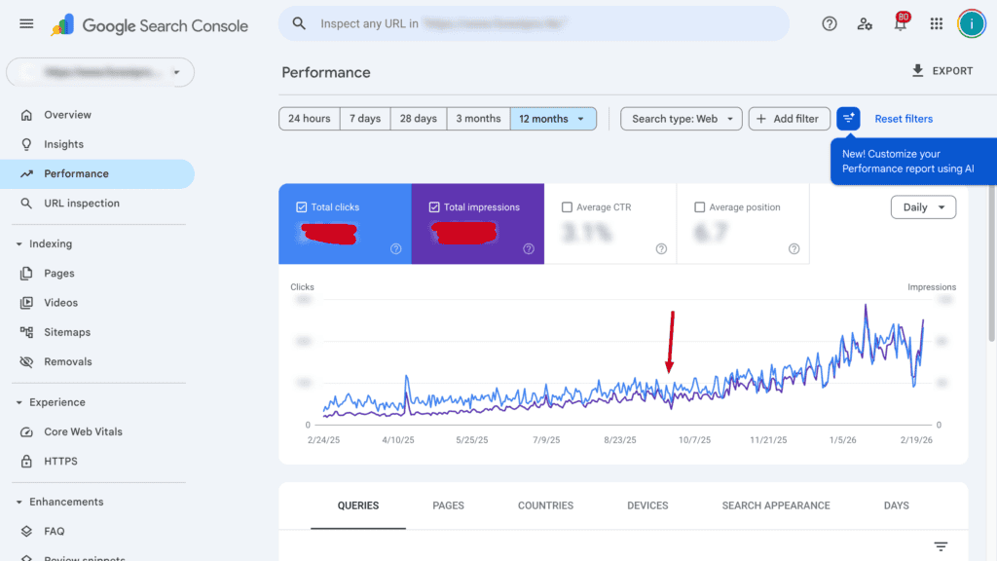Enable the Average CTR checkbox

coord(567,207)
